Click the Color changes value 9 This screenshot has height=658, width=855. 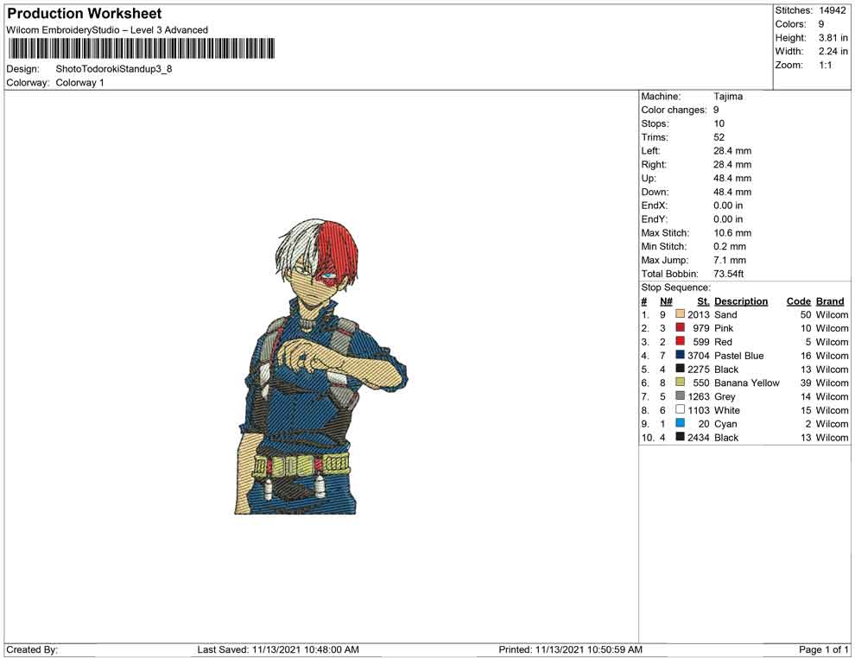pos(716,111)
